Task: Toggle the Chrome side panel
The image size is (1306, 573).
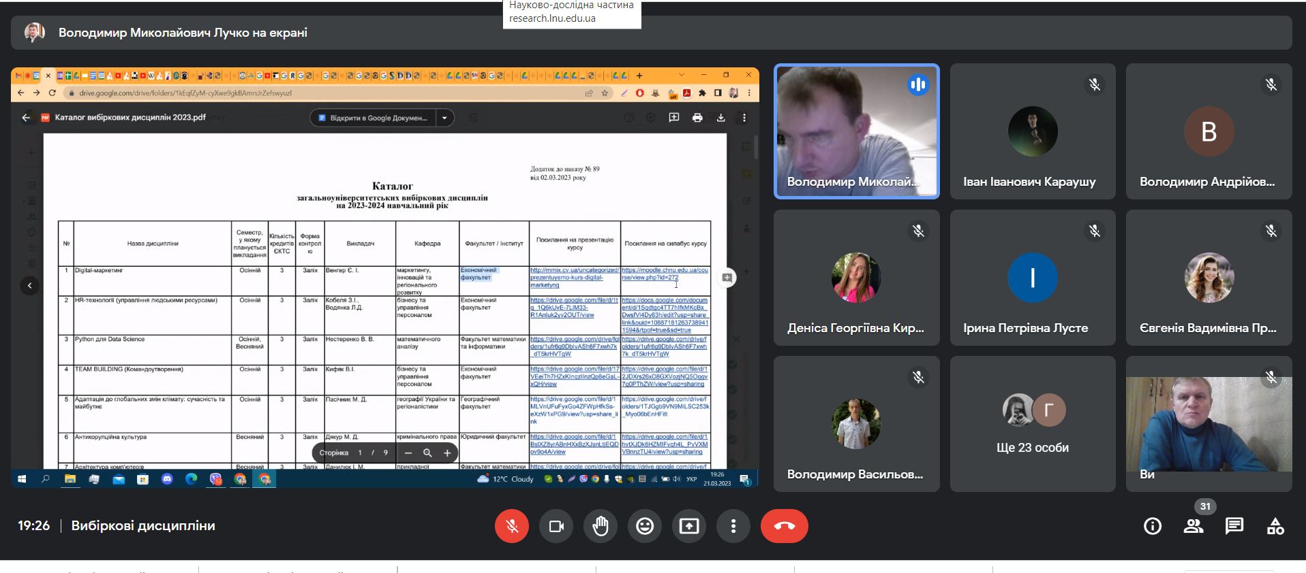Action: 718,93
